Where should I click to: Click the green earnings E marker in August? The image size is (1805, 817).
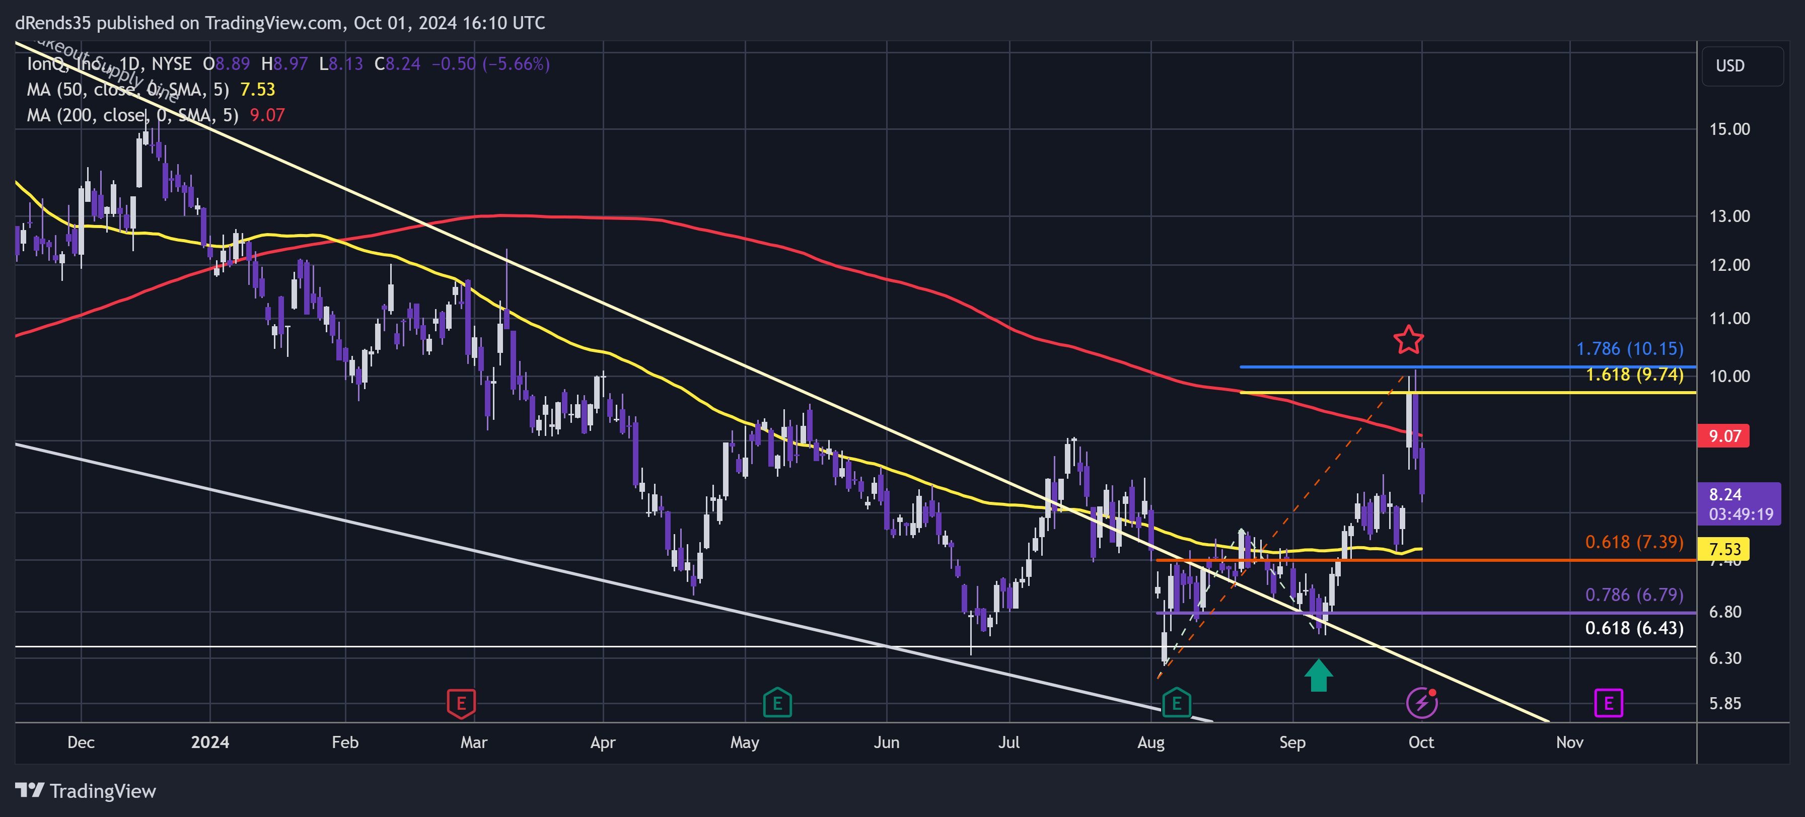tap(1177, 704)
